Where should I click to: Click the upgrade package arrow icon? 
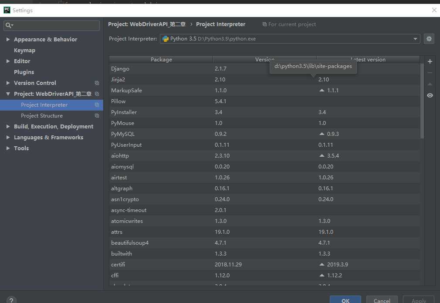(x=430, y=84)
